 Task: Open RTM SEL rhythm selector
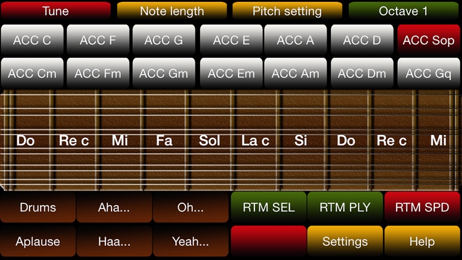click(269, 207)
